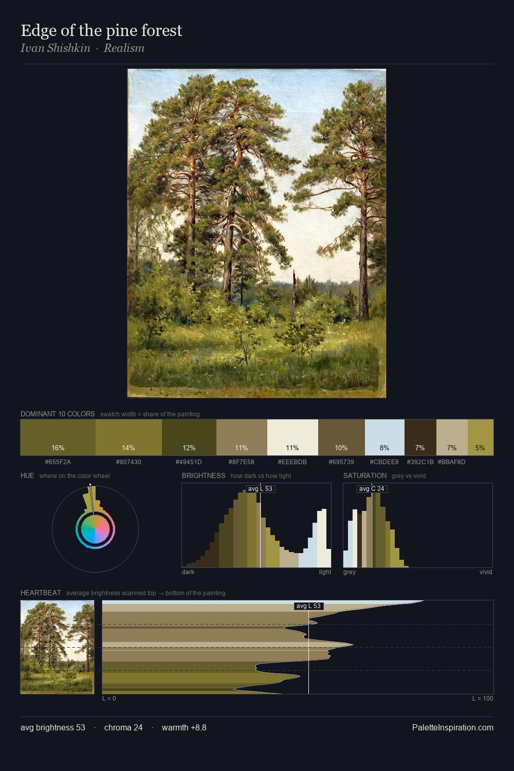Click the artist name Ivan Shishkin

[55, 48]
